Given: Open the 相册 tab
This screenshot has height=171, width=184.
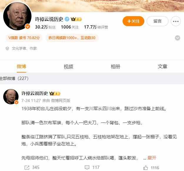Looking at the screenshot, I should (115, 67).
